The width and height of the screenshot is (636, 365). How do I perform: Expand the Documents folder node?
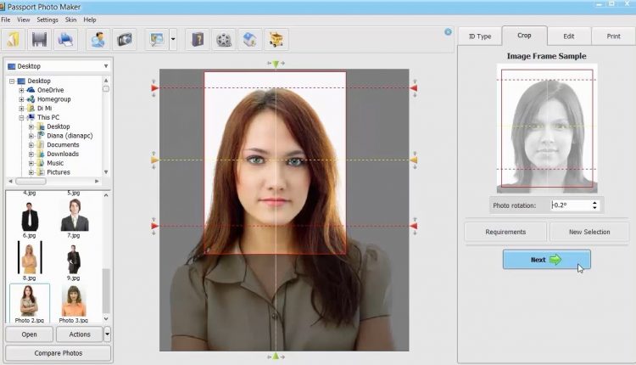[31, 145]
